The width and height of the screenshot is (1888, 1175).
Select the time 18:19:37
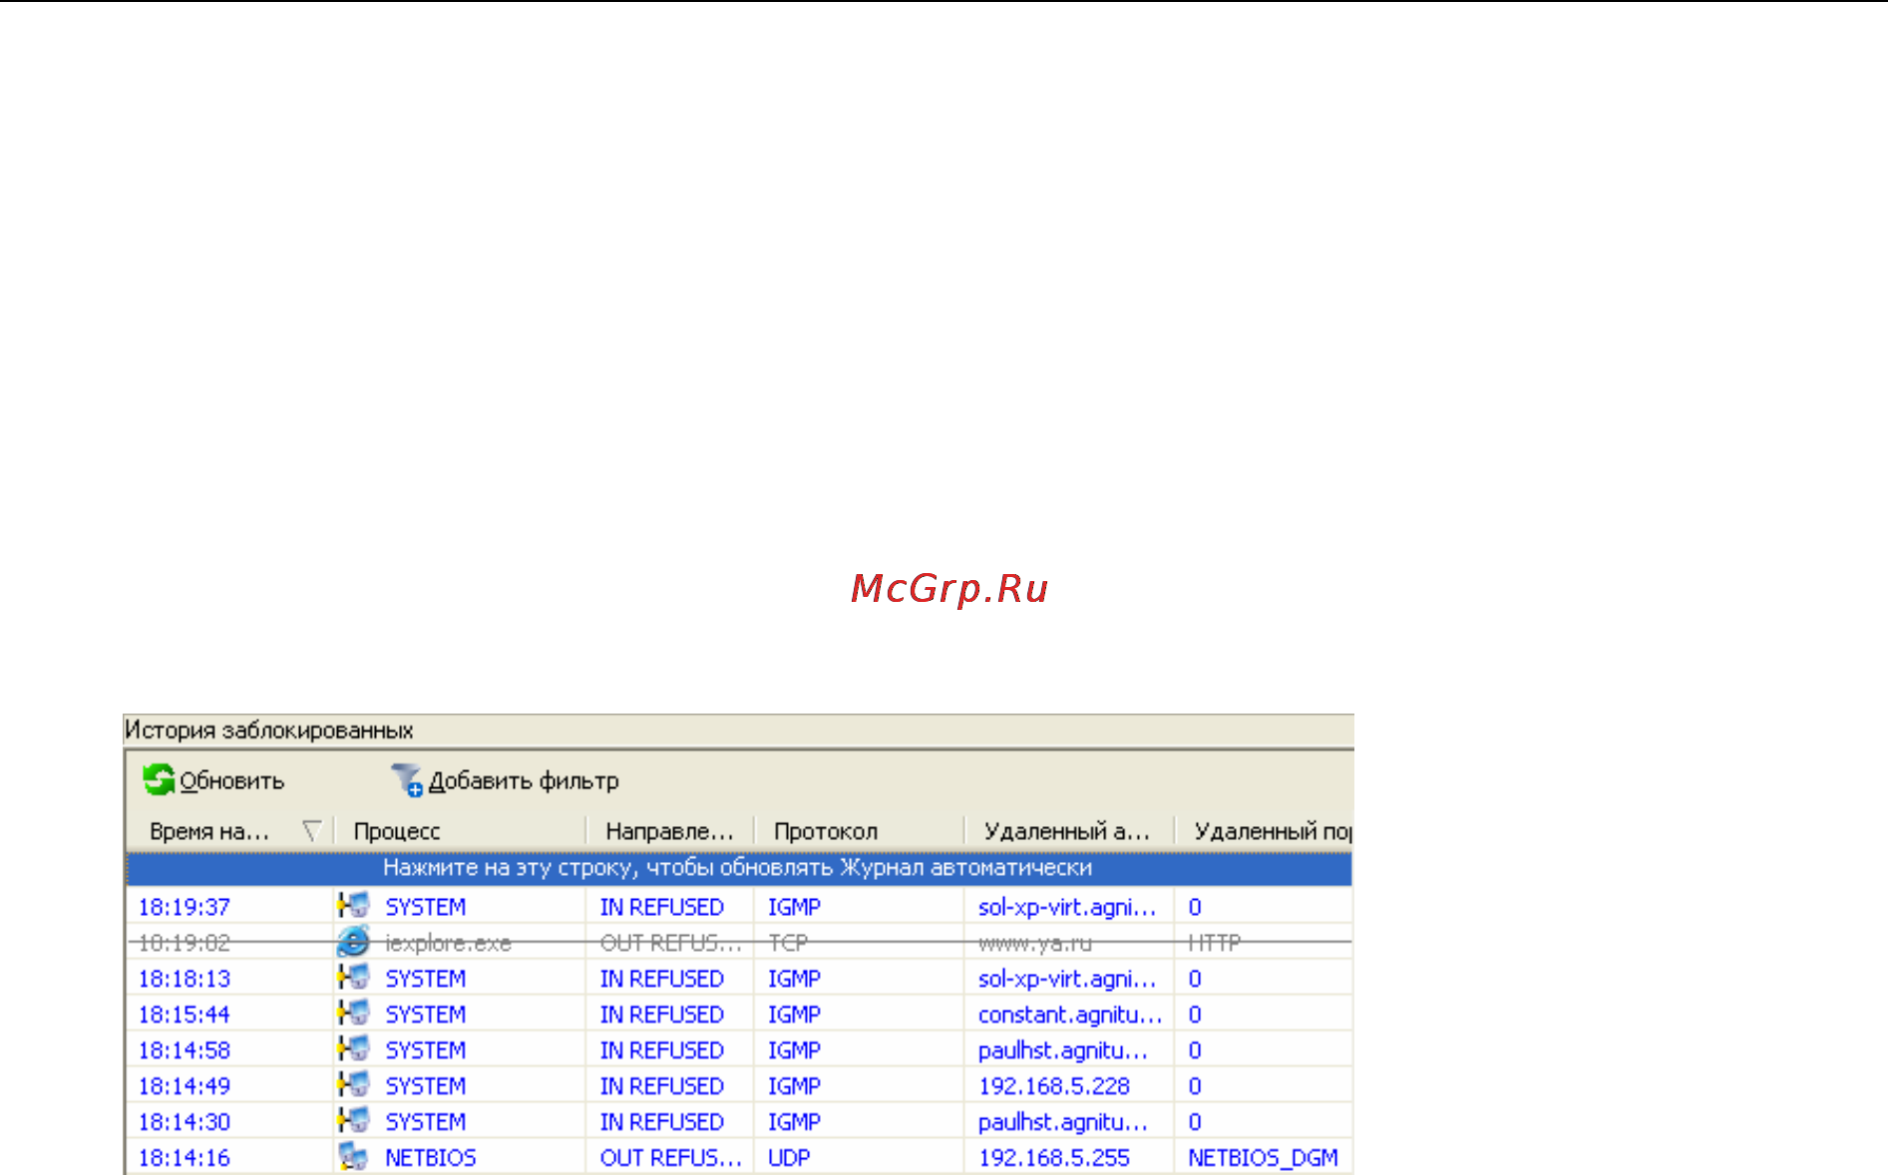tap(185, 907)
